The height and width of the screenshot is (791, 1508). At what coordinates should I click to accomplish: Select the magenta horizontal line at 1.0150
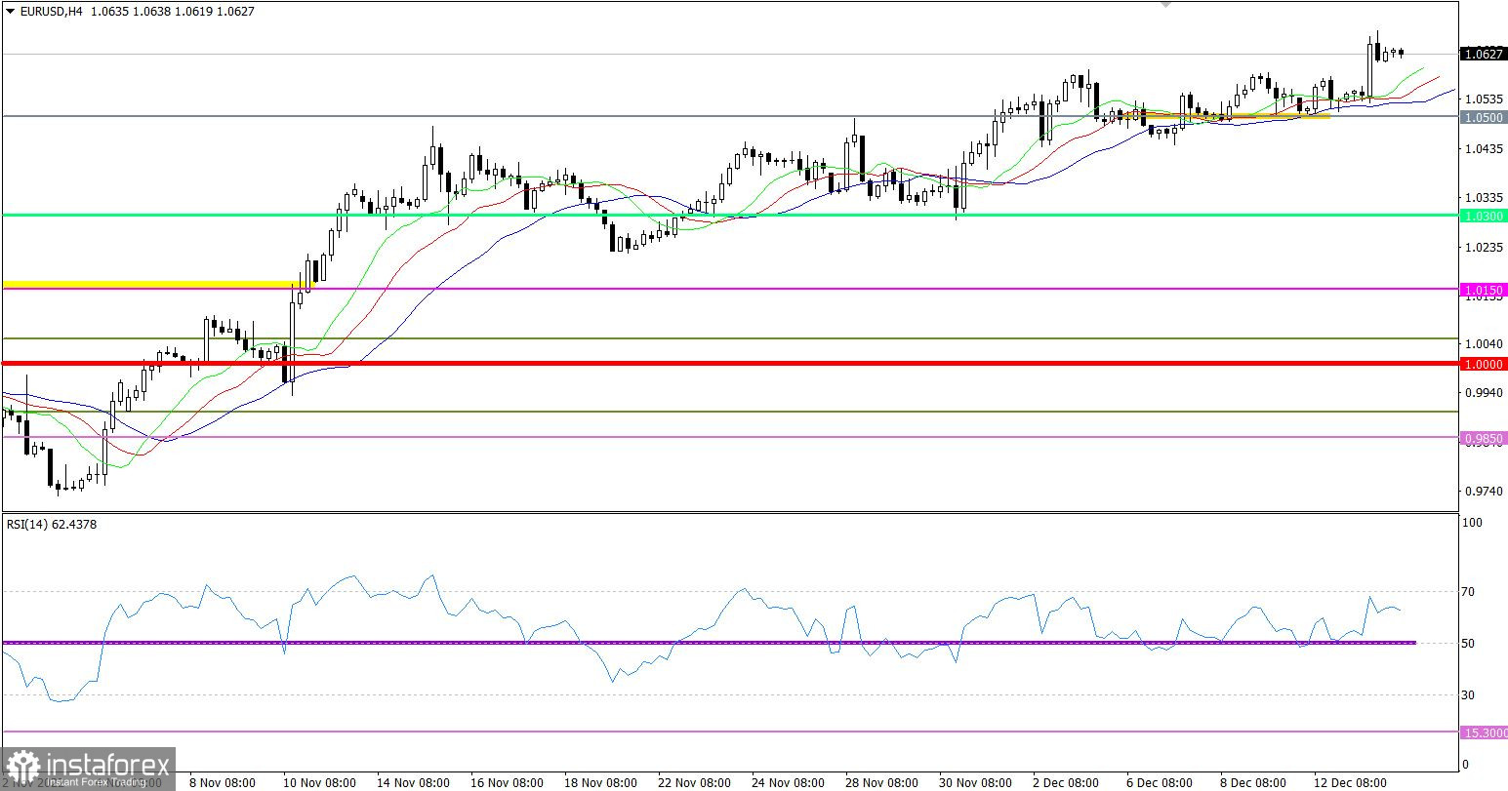point(730,289)
